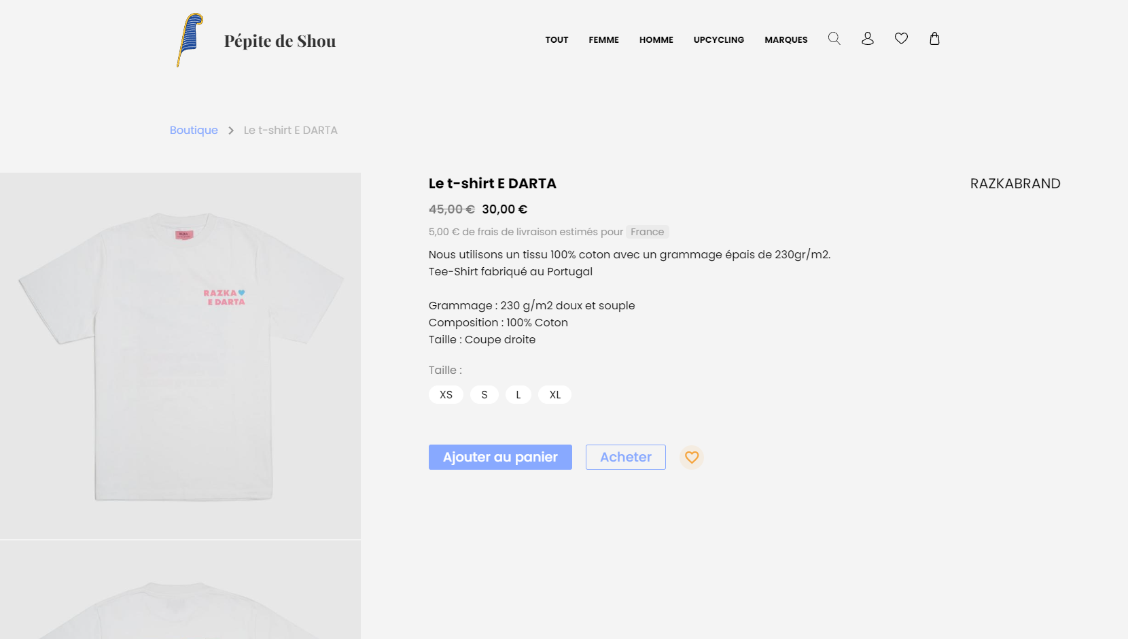Open the MARQUES menu
The width and height of the screenshot is (1128, 639).
[786, 39]
